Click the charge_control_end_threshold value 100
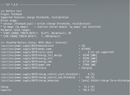Viewport: 130px width, 95px height. (x=87, y=77)
